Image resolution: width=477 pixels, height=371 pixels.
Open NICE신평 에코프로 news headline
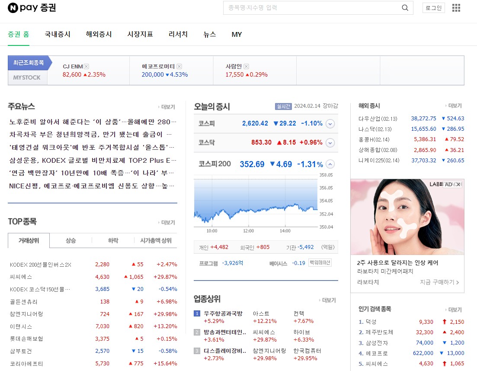pyautogui.click(x=92, y=186)
